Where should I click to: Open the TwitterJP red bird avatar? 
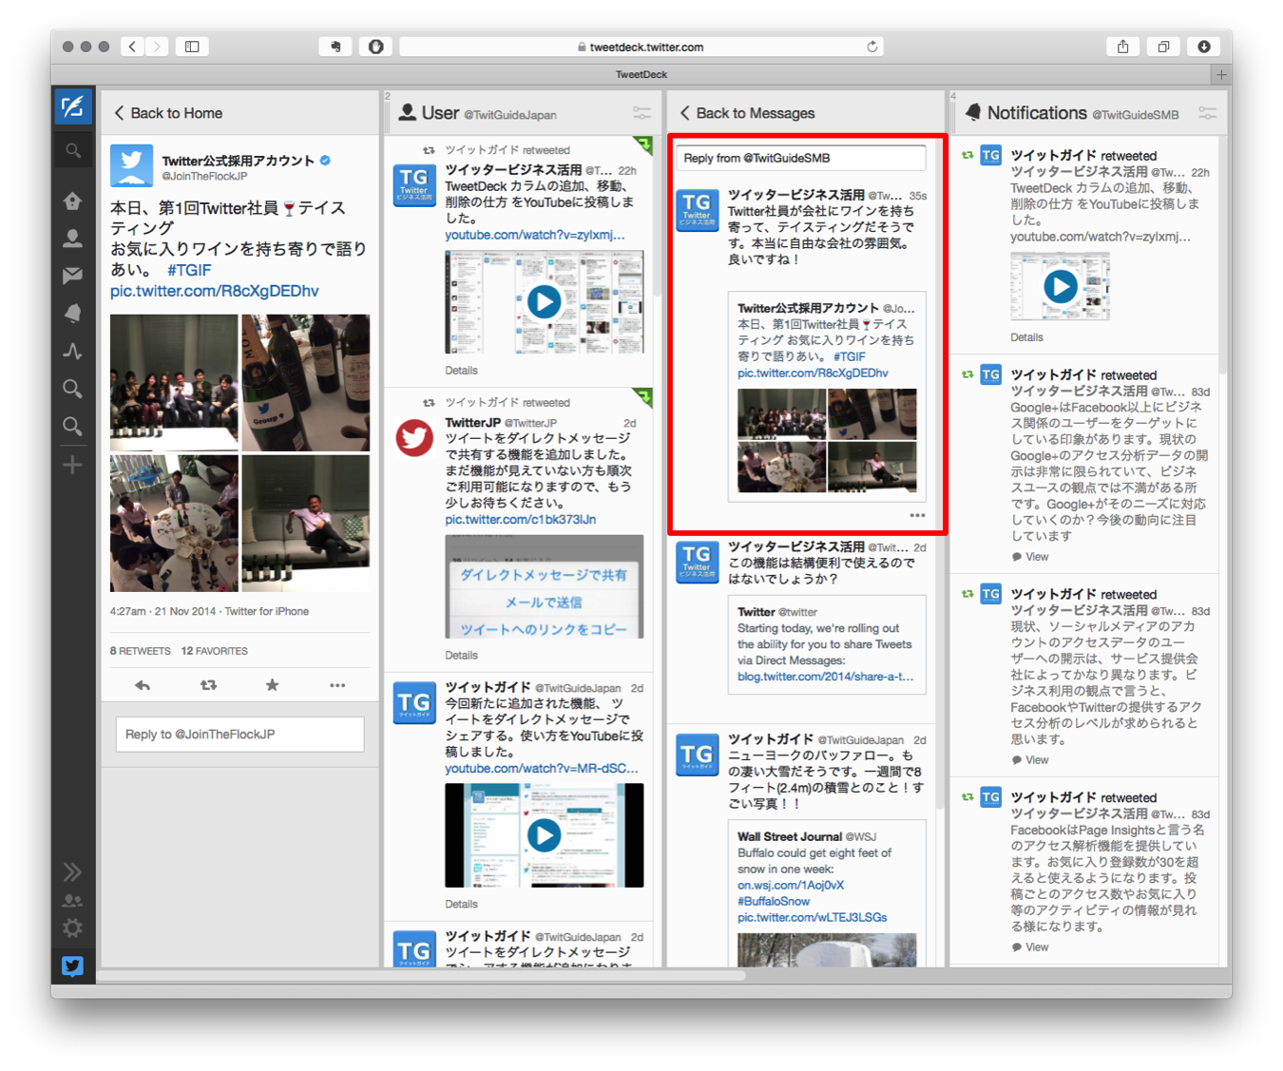(414, 438)
